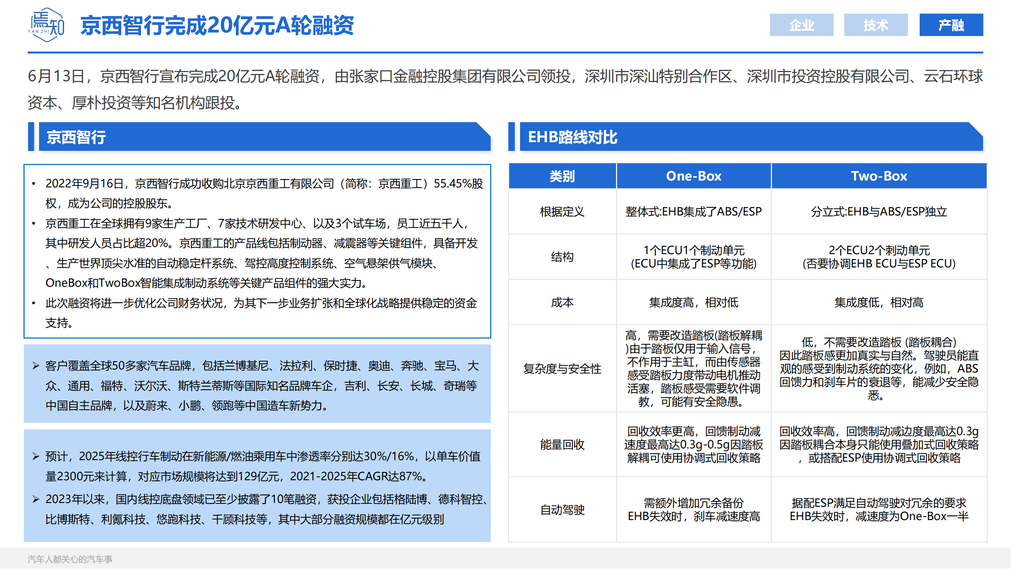
Task: Click the cell 集成度高，相对低
Action: pyautogui.click(x=693, y=302)
